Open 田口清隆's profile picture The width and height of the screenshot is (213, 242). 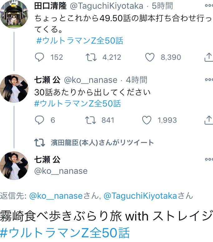pyautogui.click(x=14, y=14)
